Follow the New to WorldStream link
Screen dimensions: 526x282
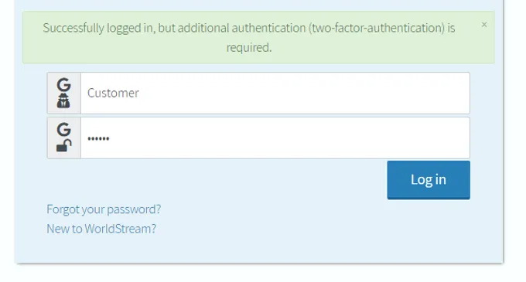tap(101, 229)
